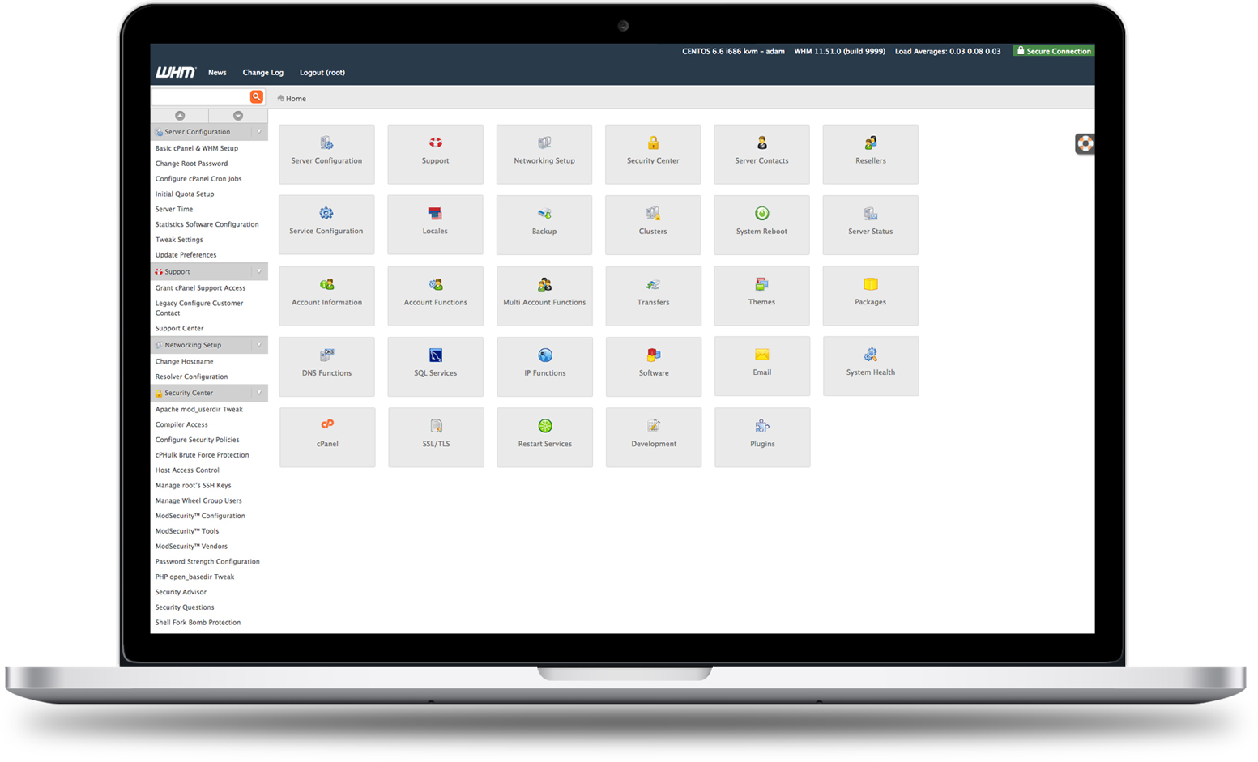Open the News menu item
The width and height of the screenshot is (1258, 762).
click(217, 73)
